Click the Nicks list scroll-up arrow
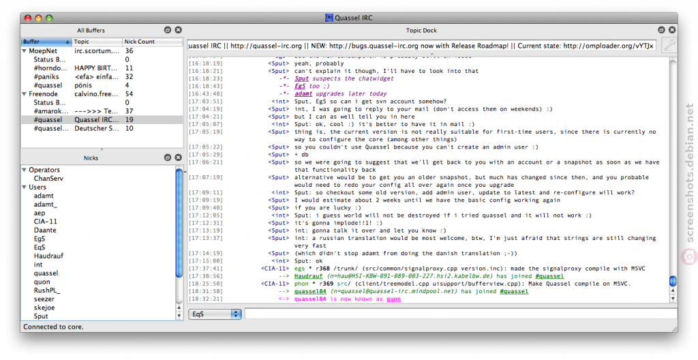The image size is (698, 360). coord(179,308)
